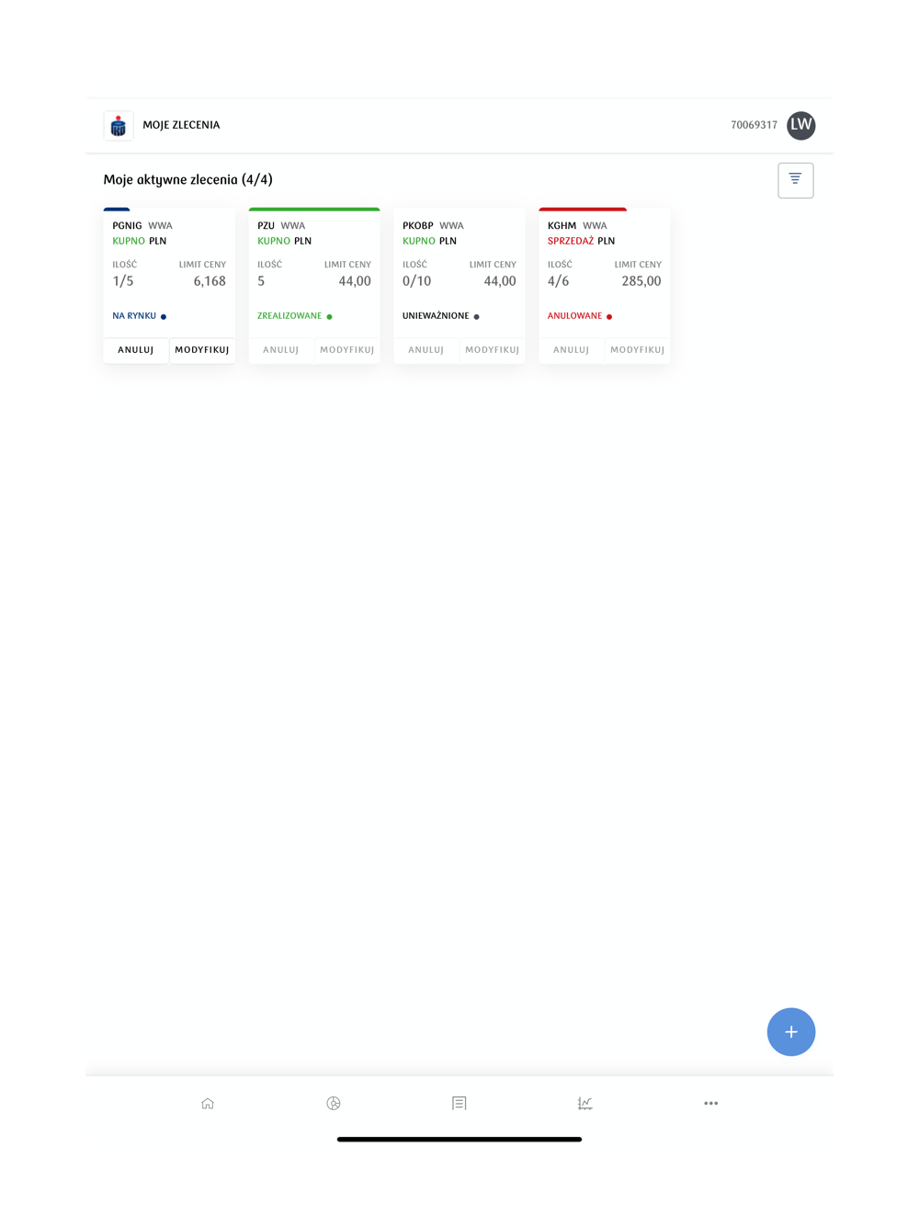The height and width of the screenshot is (1226, 919).
Task: Click the SPRZEDAŻ label on KGHM card
Action: click(x=571, y=241)
